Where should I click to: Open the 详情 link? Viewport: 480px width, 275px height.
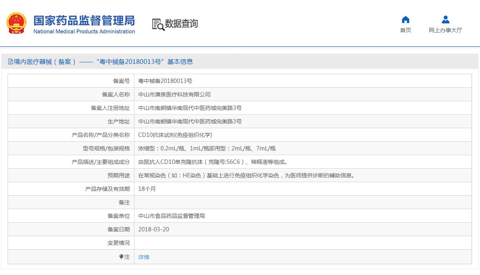(x=144, y=257)
